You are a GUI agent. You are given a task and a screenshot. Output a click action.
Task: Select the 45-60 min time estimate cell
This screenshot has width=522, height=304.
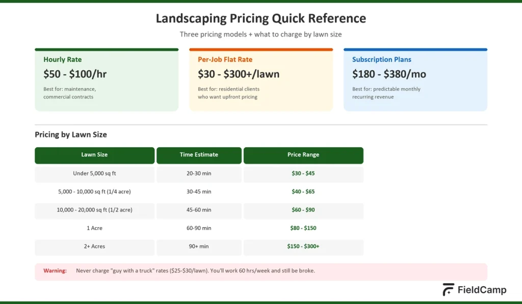[x=199, y=210]
